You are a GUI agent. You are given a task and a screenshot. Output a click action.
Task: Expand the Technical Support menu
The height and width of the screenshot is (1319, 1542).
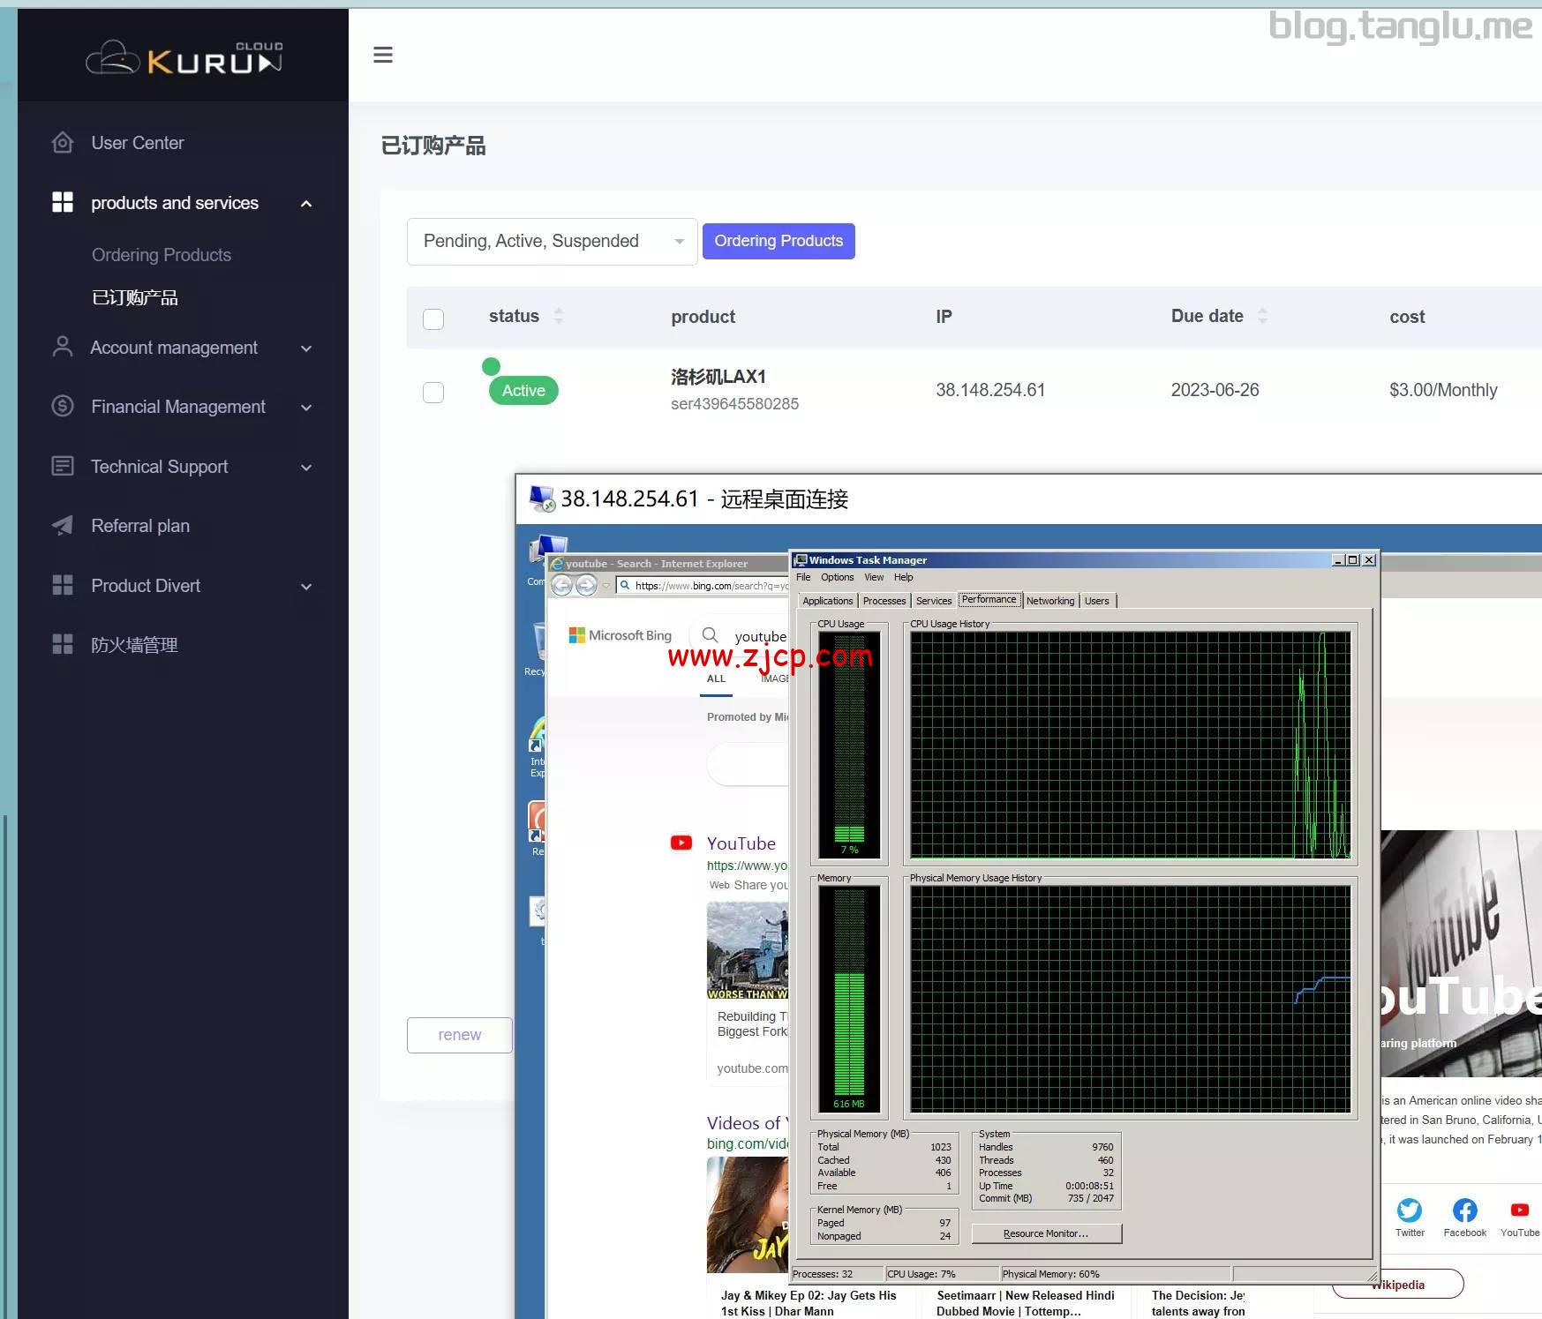tap(306, 468)
